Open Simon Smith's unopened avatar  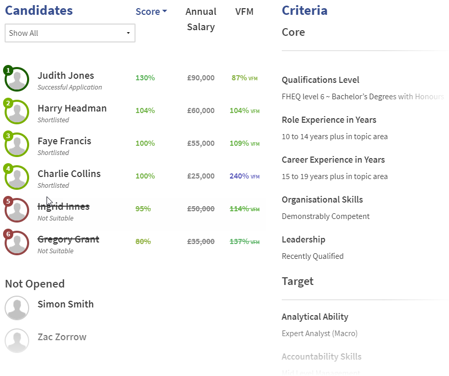click(x=17, y=308)
